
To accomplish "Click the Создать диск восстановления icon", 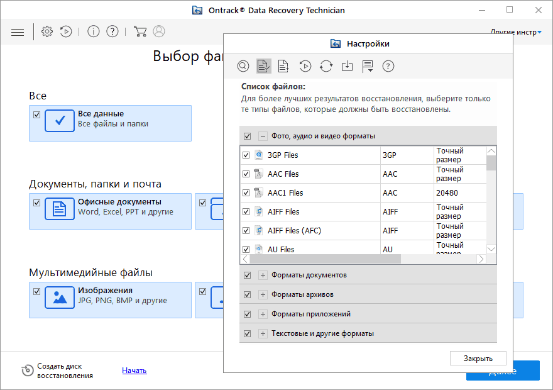I will [28, 370].
